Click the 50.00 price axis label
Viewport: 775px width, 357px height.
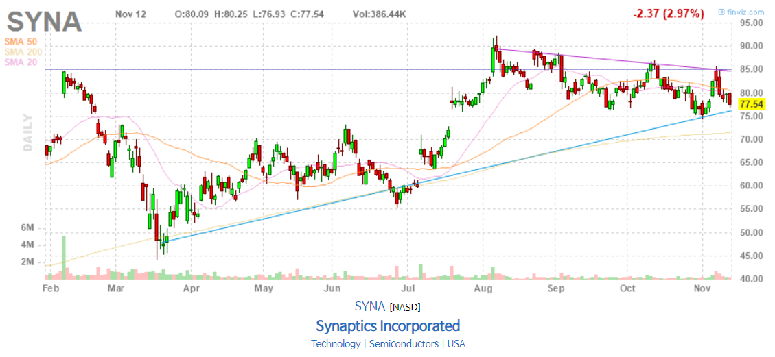(x=752, y=233)
